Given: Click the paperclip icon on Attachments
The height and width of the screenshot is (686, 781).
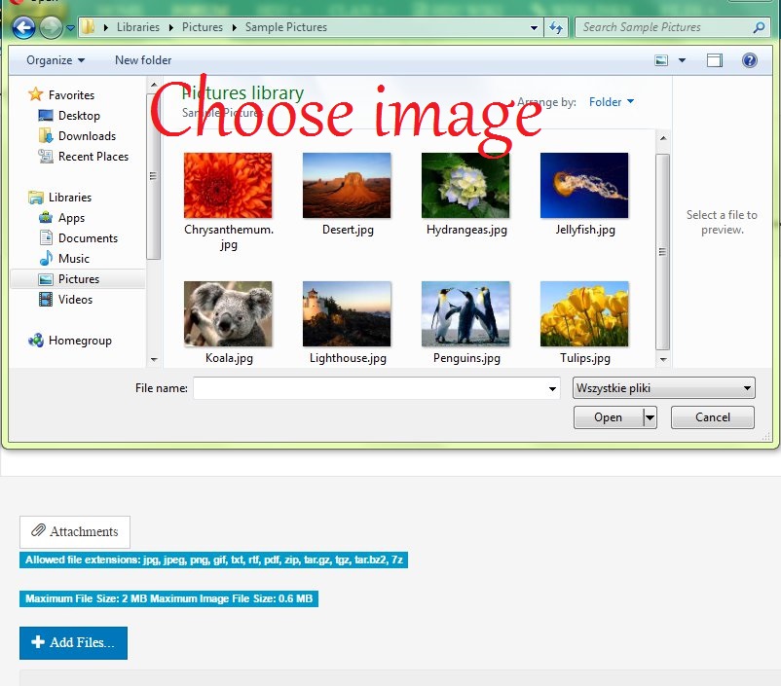Looking at the screenshot, I should coord(38,530).
